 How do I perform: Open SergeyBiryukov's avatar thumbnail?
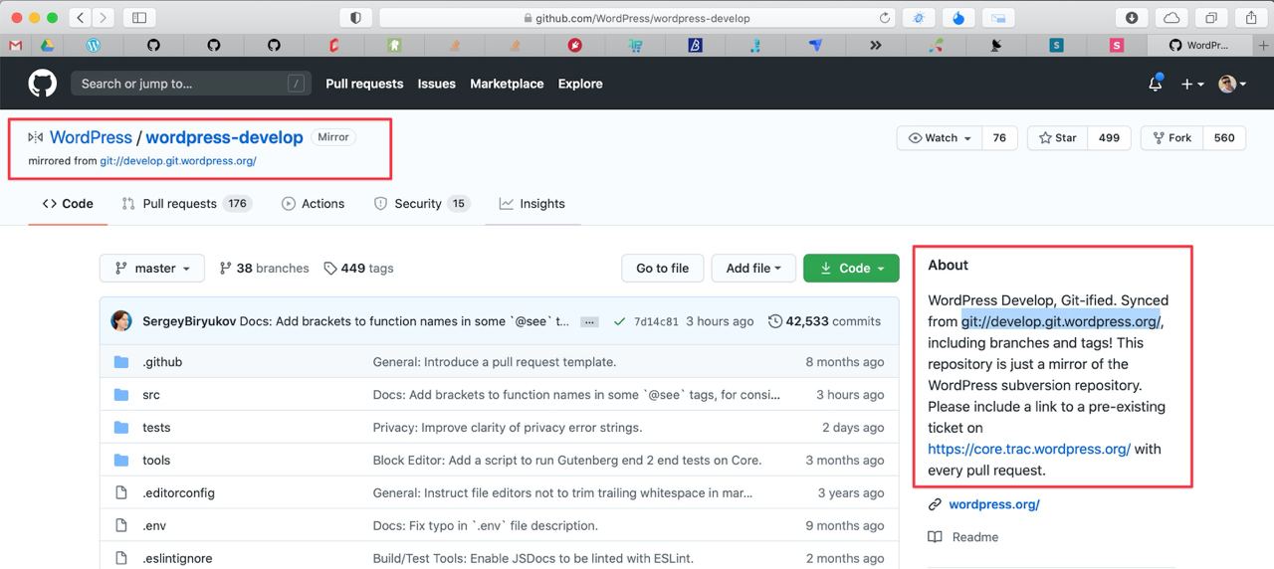(x=121, y=321)
